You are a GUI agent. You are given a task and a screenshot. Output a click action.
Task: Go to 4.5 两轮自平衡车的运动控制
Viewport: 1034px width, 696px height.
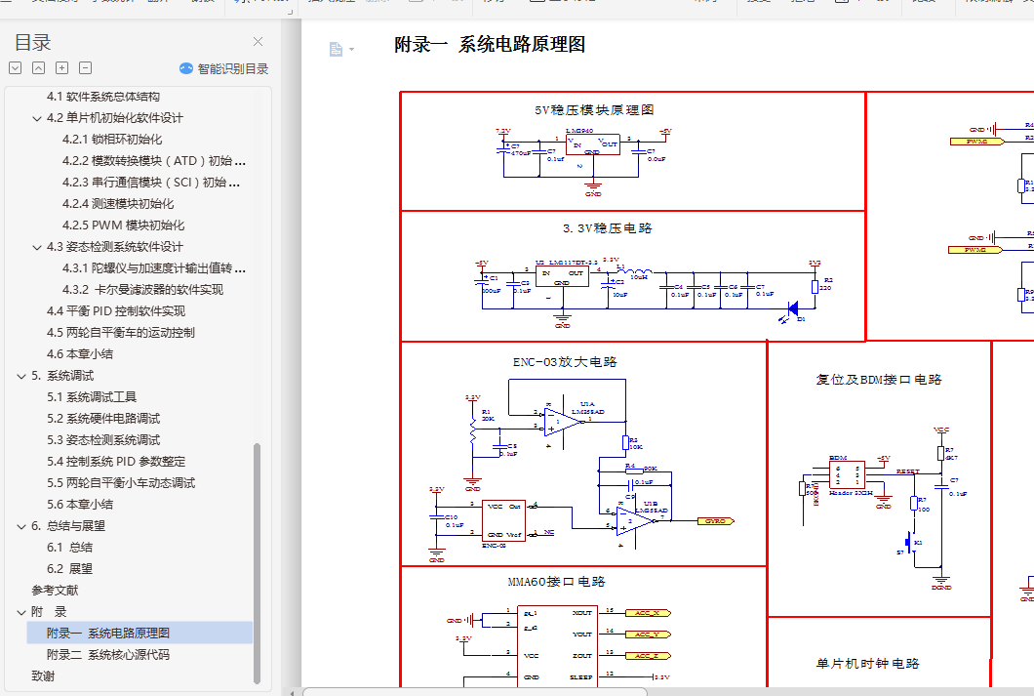coord(121,333)
